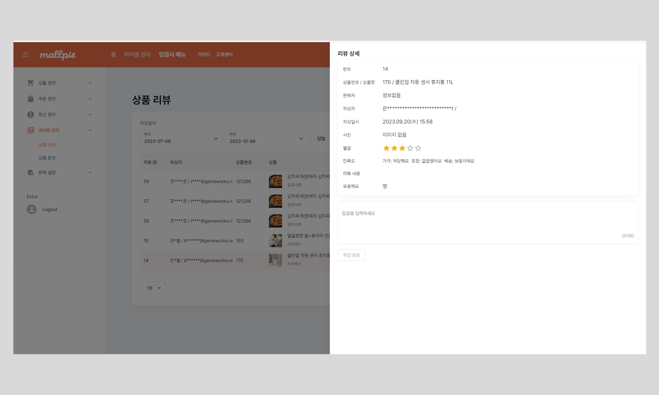
Task: Click the fourth rating star
Action: point(410,148)
